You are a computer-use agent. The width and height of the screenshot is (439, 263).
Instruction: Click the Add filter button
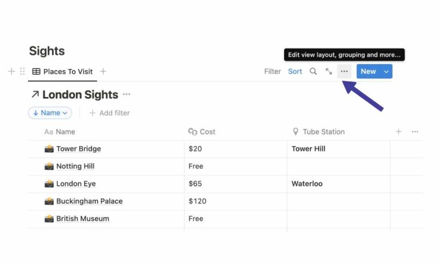pos(109,113)
